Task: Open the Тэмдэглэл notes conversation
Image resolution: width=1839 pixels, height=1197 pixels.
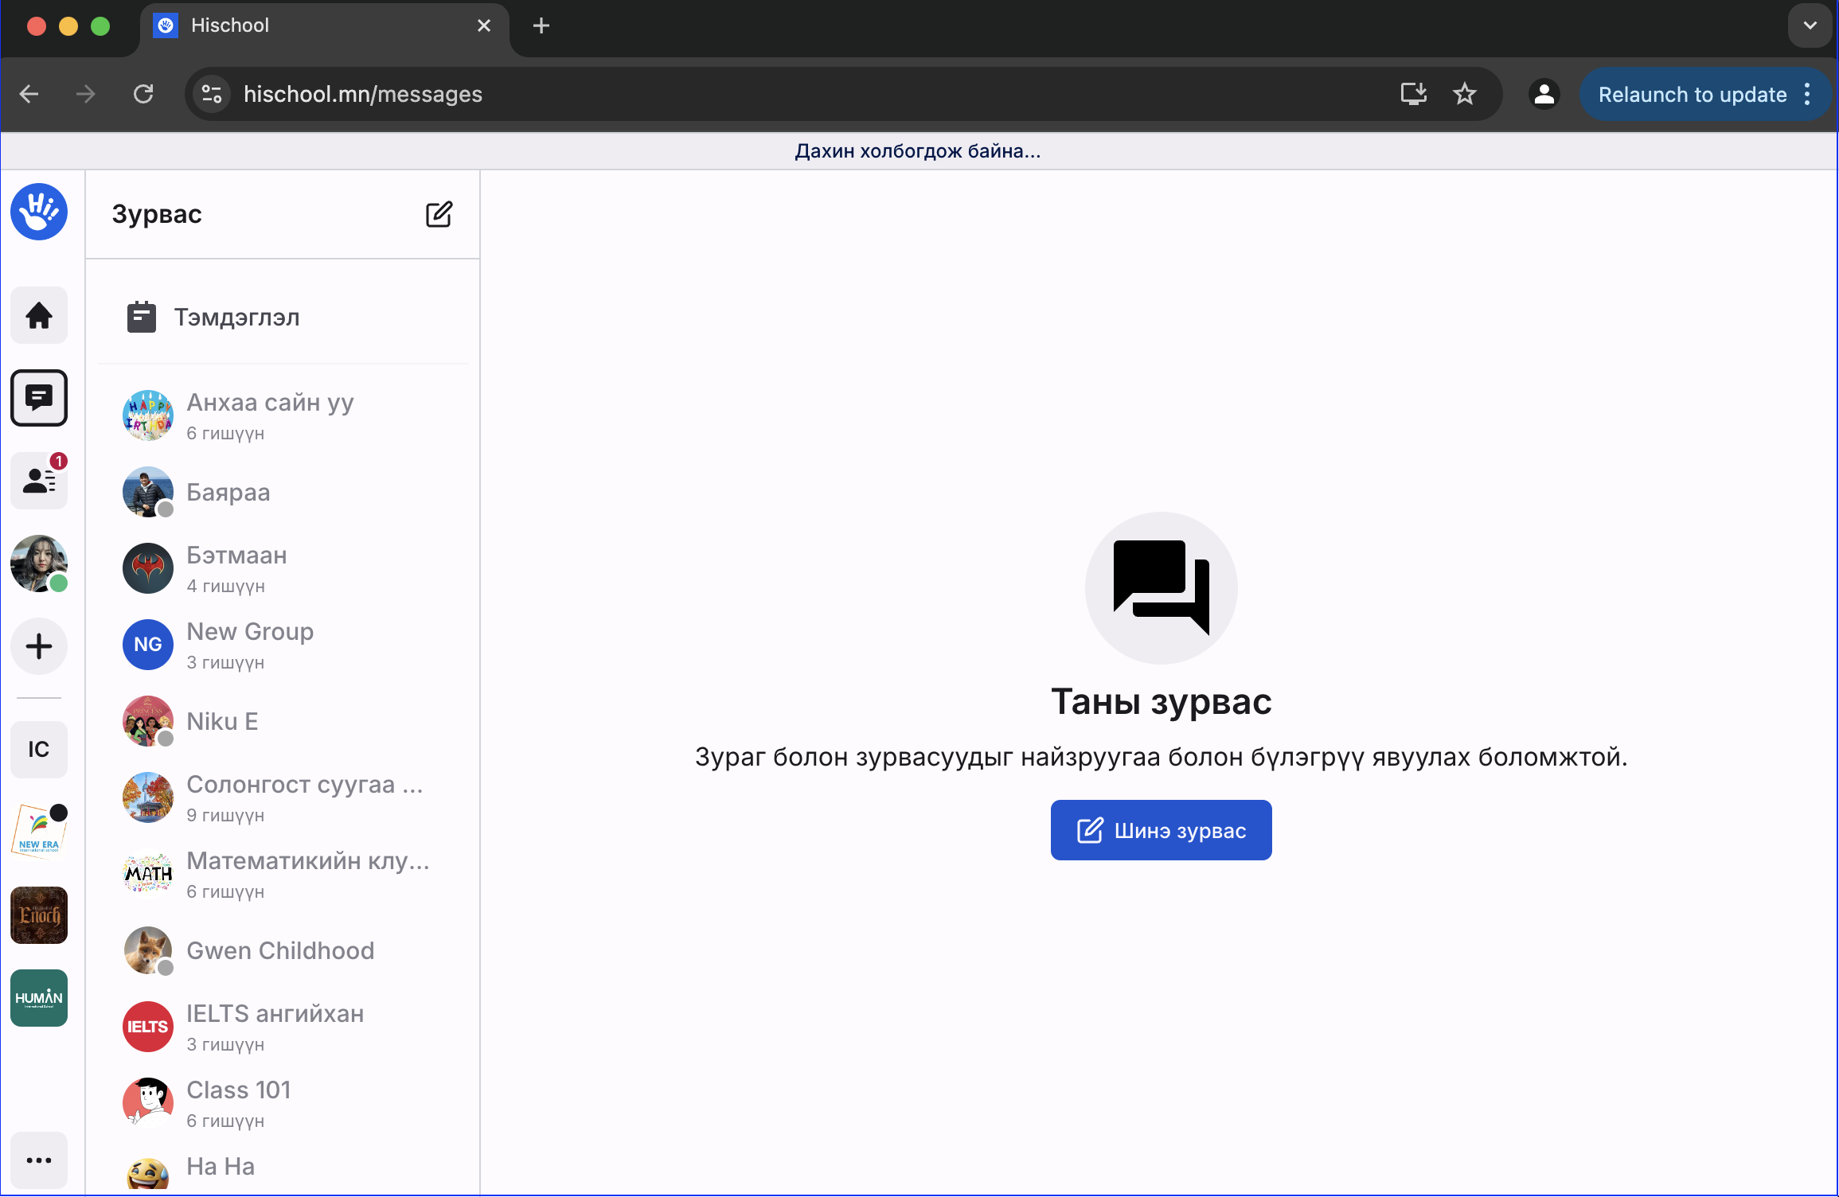Action: click(x=236, y=317)
